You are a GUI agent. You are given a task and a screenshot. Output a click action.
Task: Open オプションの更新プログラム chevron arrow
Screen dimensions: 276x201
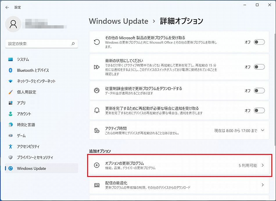(263, 165)
